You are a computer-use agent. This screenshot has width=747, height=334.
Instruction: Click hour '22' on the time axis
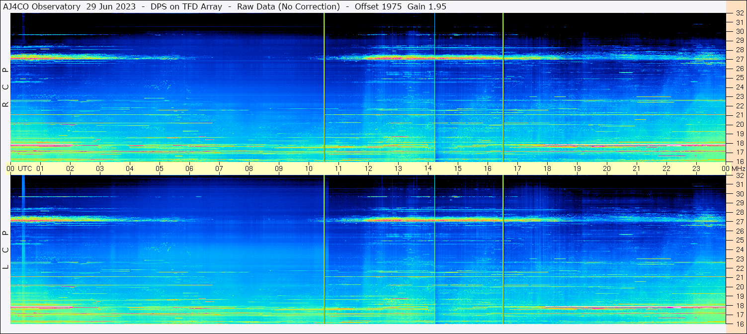click(666, 168)
